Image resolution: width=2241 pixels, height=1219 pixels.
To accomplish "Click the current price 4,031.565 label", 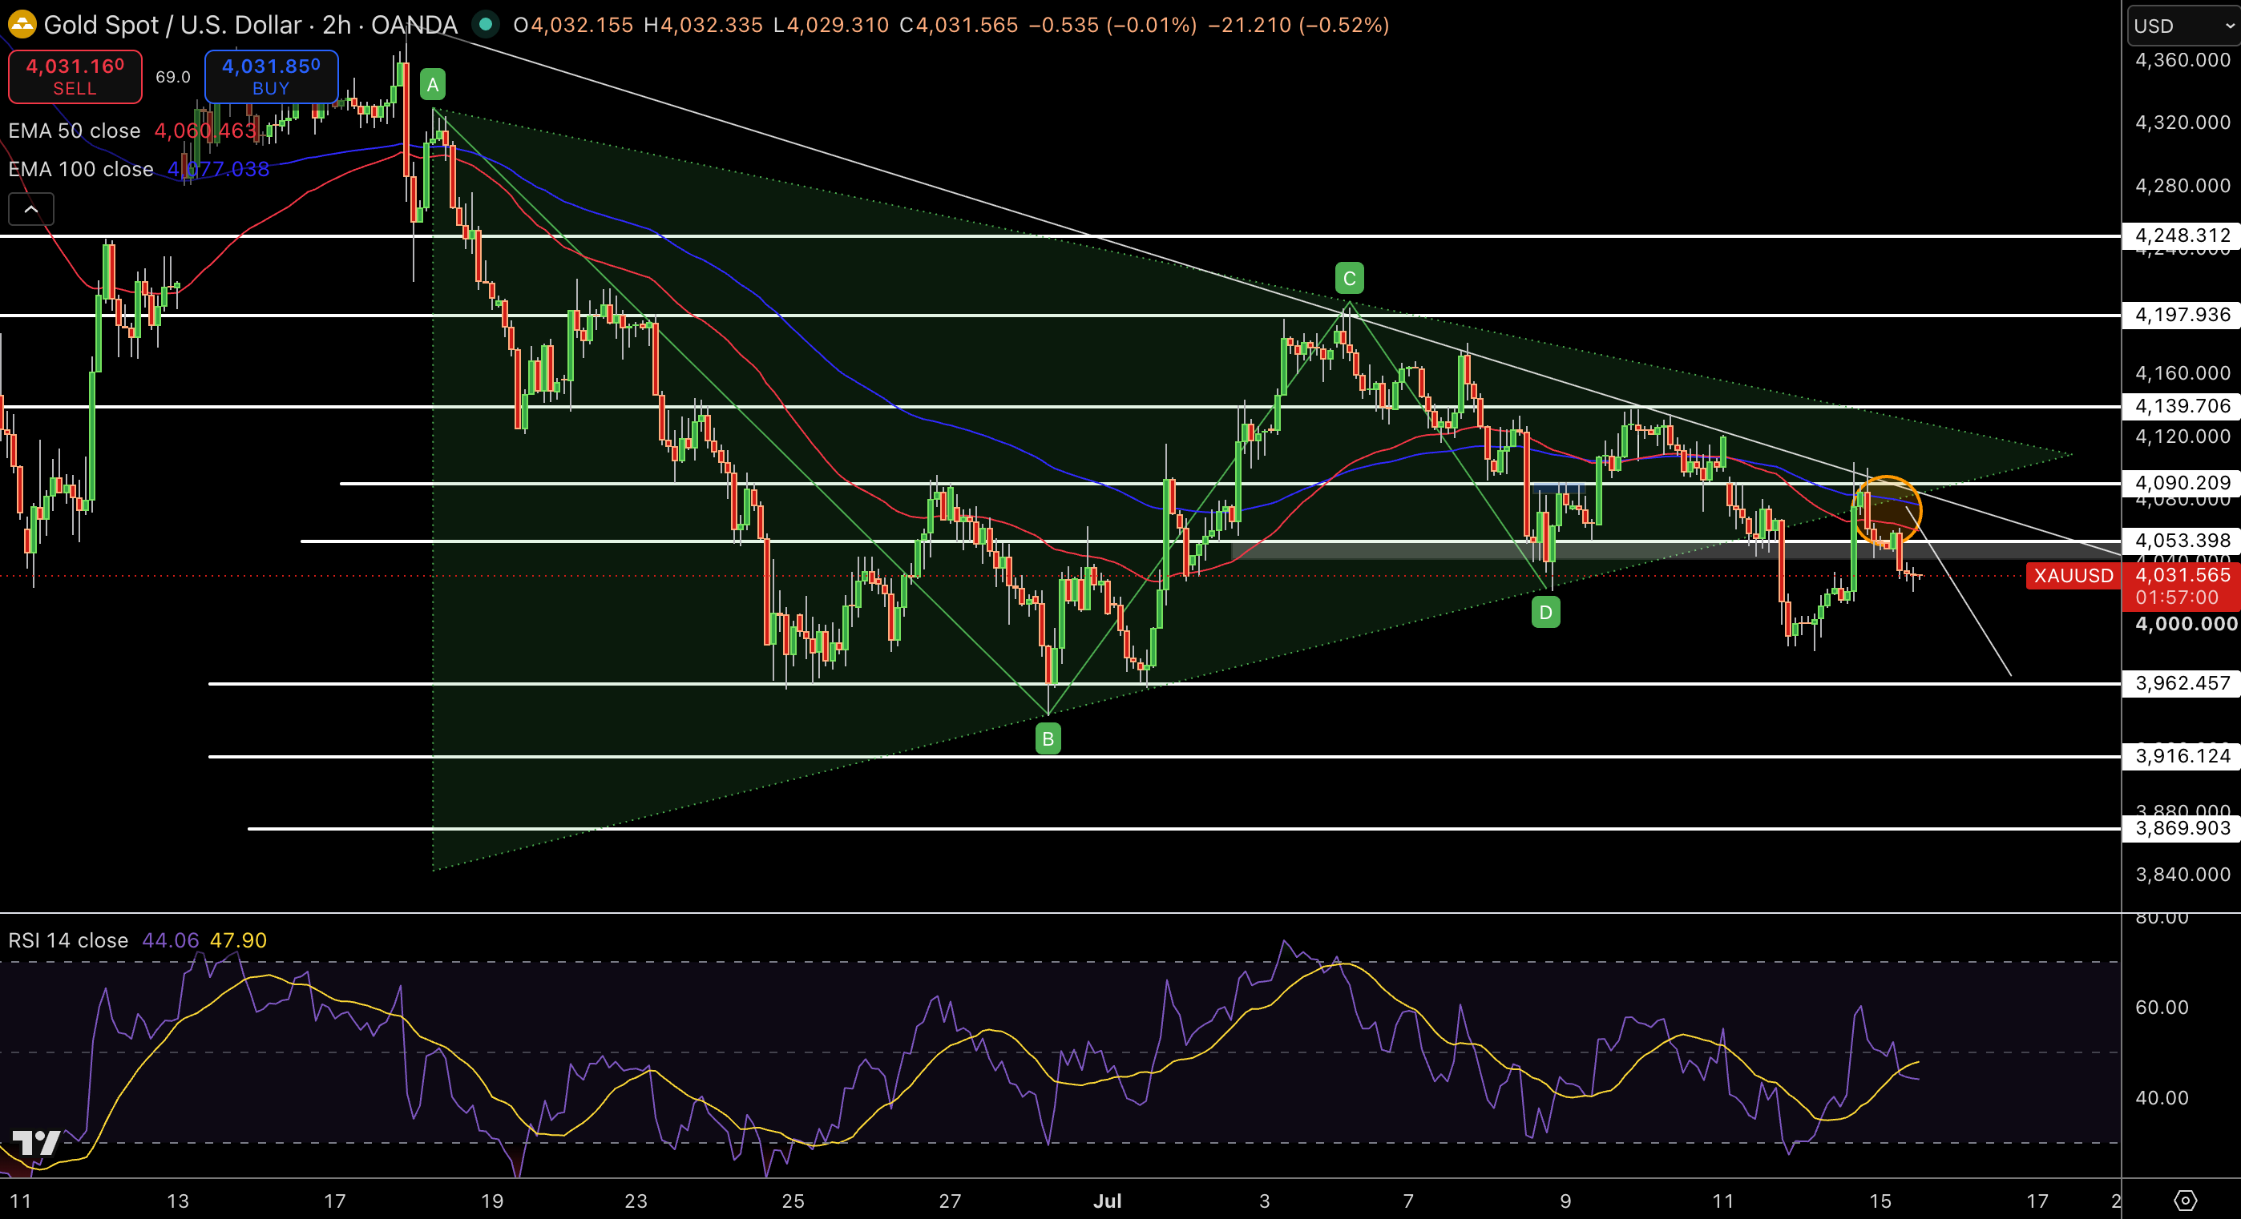I will coord(2182,575).
